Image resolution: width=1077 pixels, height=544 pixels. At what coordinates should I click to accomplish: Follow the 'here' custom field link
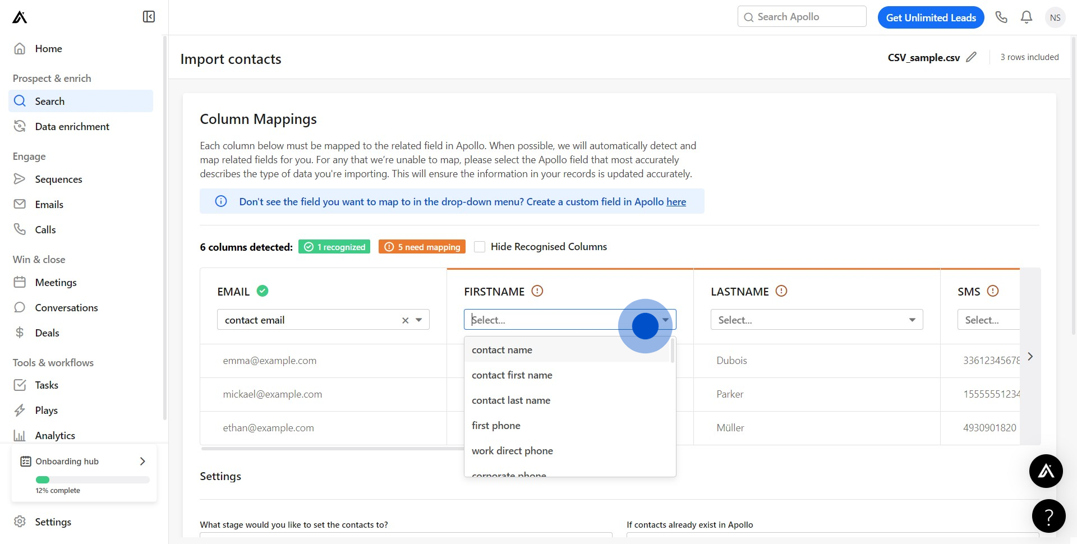point(676,202)
